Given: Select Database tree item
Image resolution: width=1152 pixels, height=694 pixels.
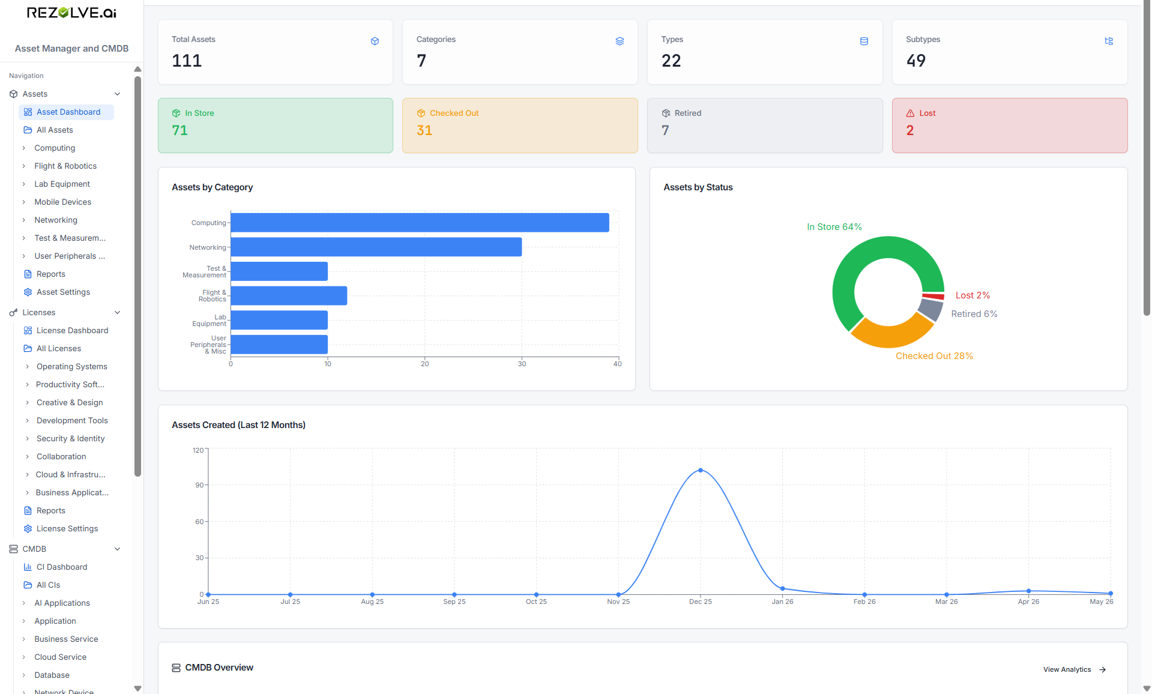Looking at the screenshot, I should 52,675.
